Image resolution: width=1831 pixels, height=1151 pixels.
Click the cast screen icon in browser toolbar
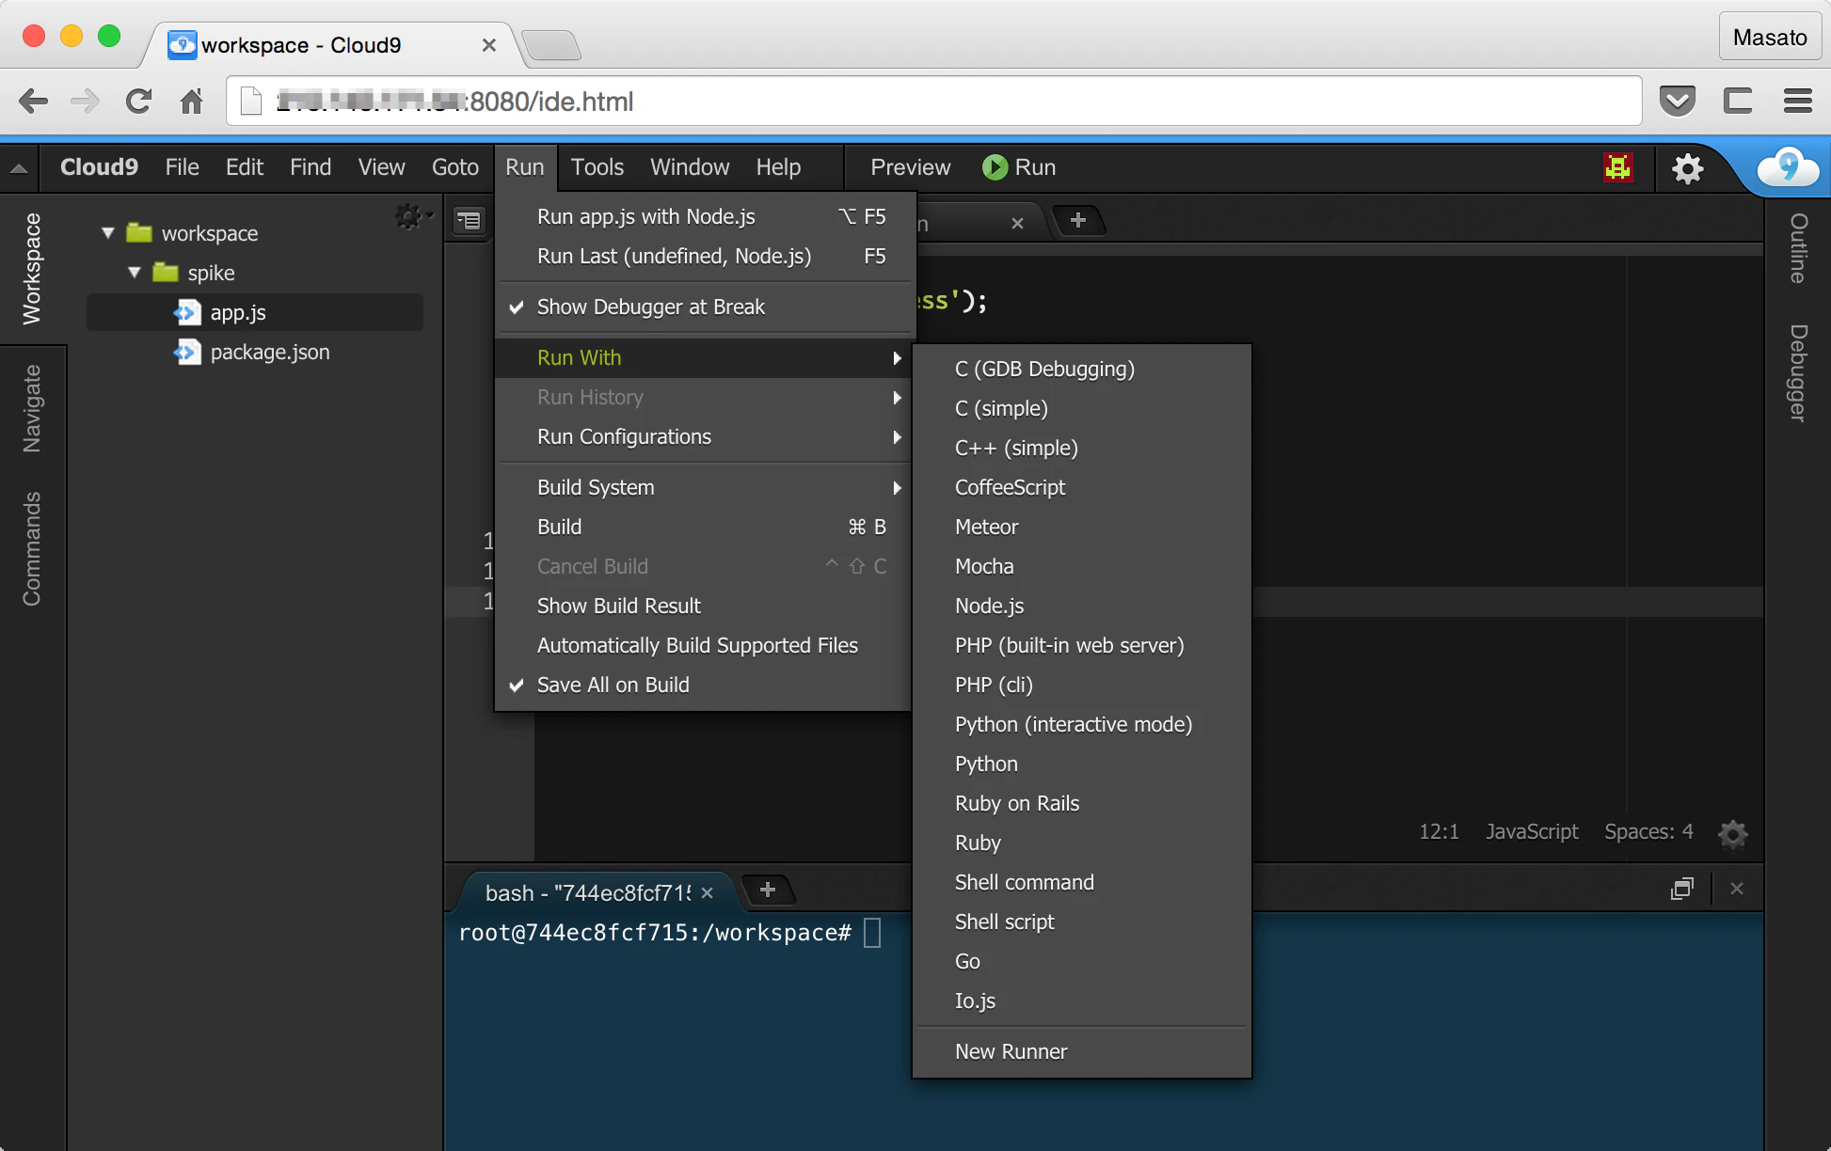[x=1738, y=101]
